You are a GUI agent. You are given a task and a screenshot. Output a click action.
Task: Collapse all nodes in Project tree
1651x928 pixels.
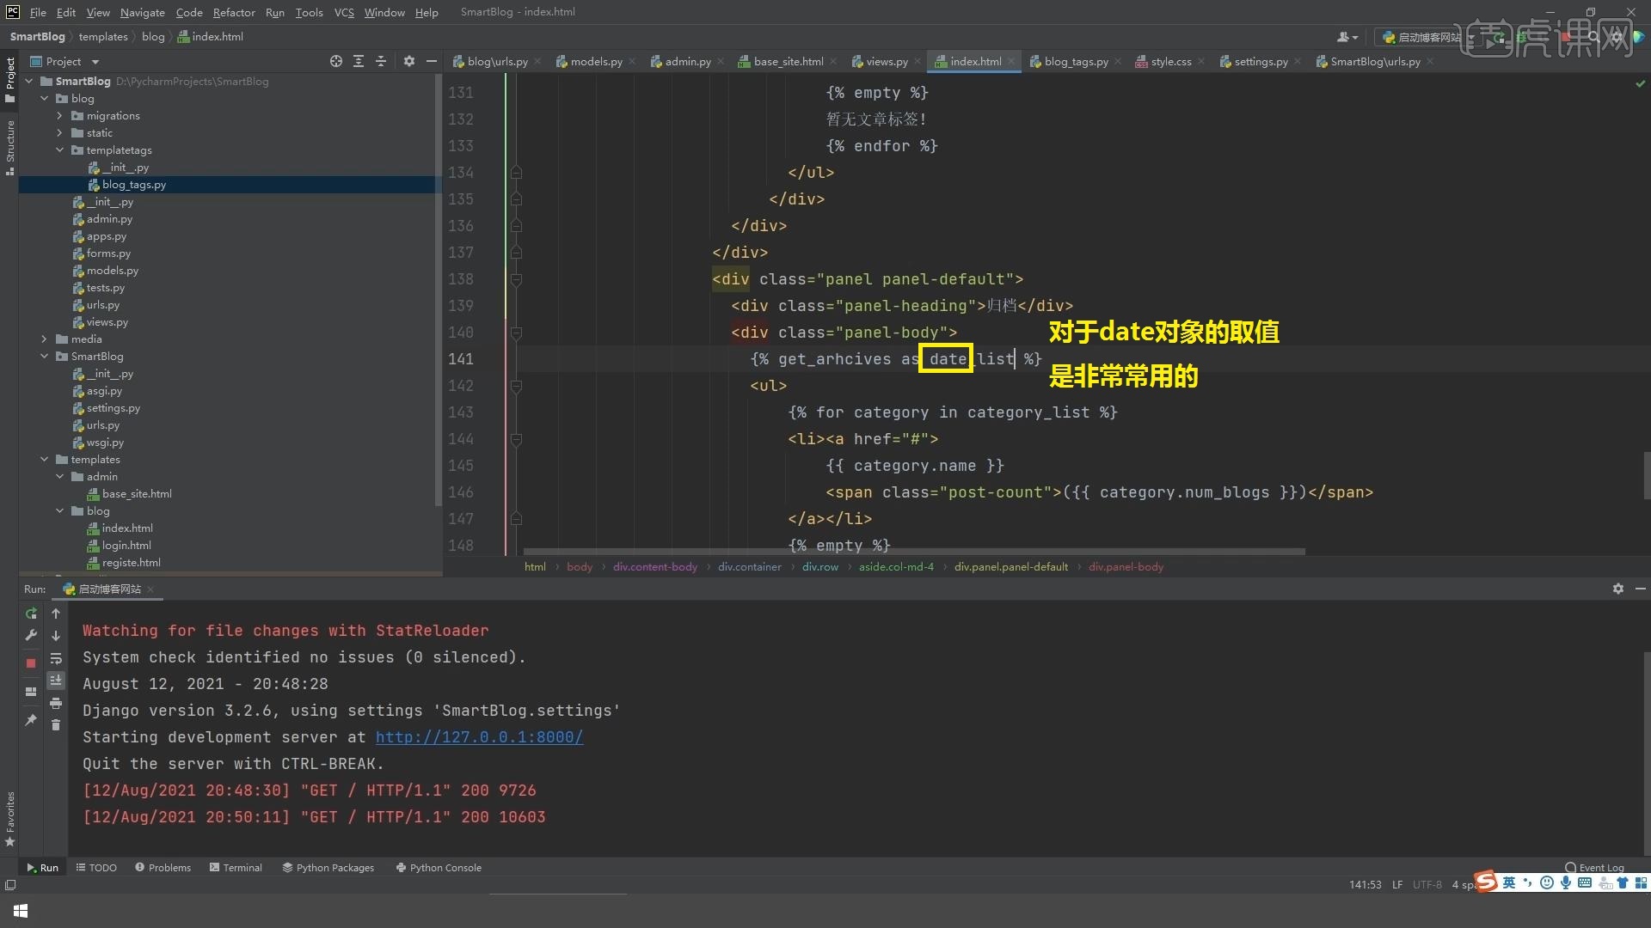381,61
